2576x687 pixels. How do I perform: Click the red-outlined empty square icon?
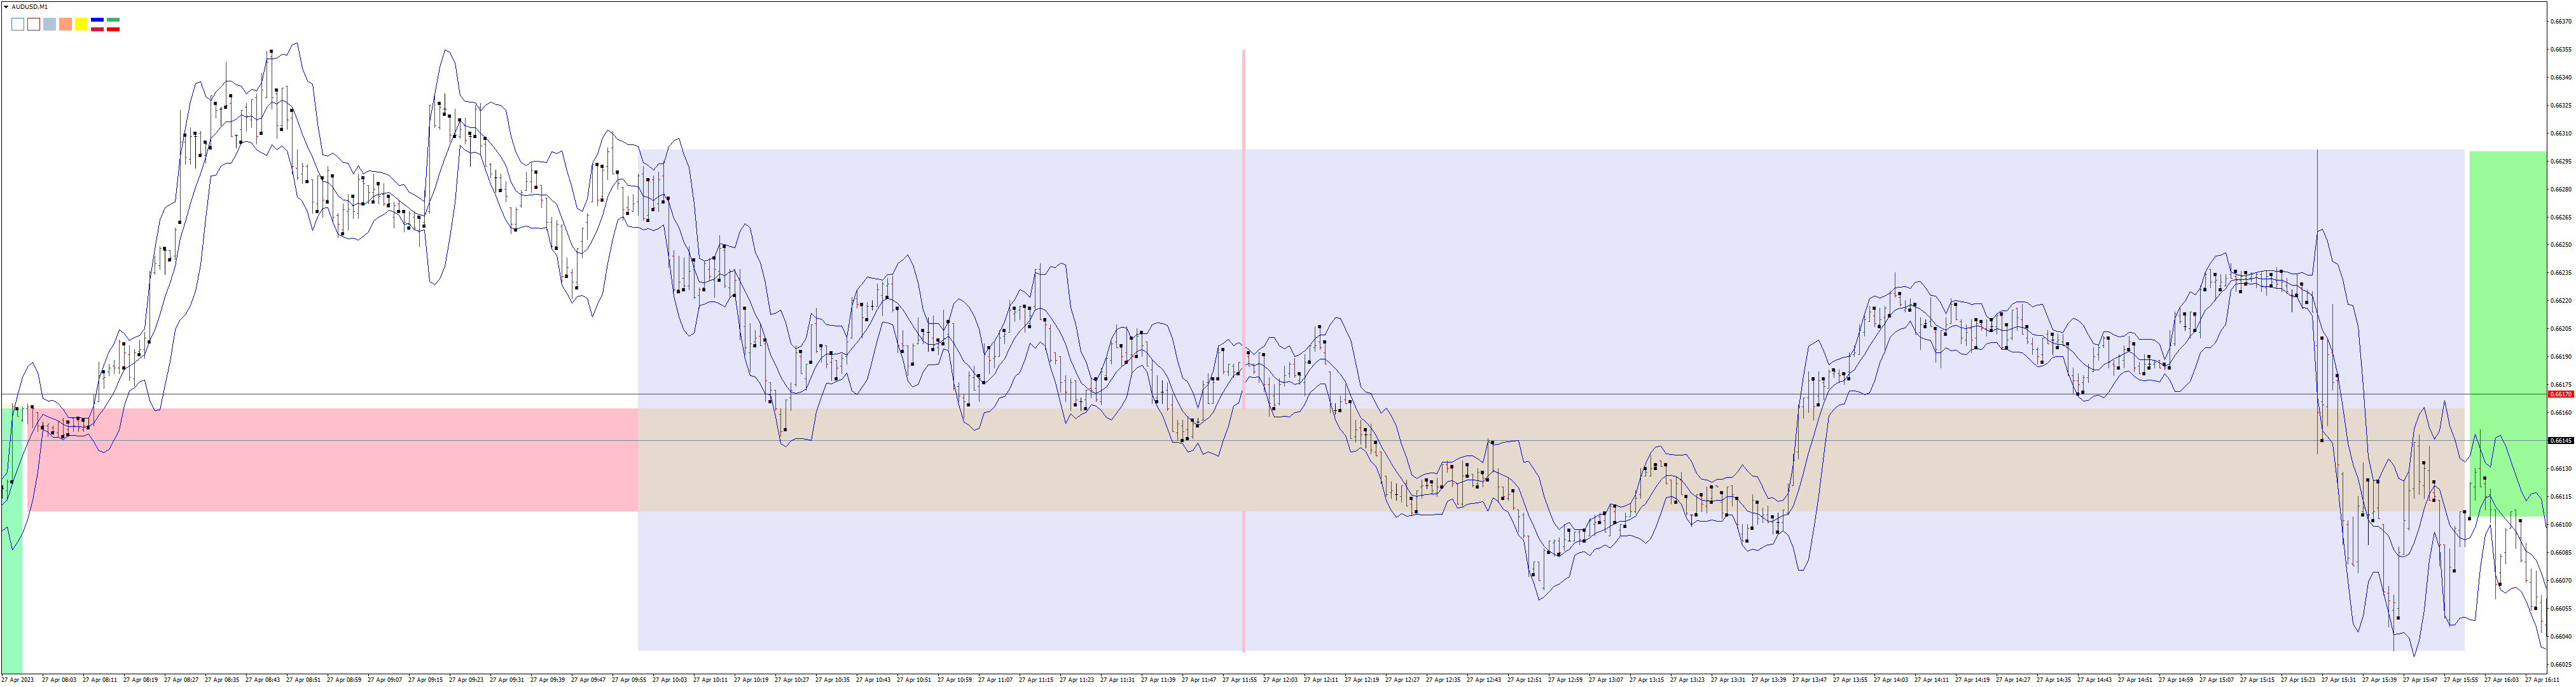[x=33, y=24]
